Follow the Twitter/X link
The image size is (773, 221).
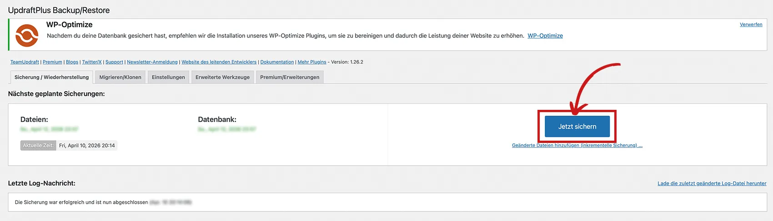pos(92,62)
